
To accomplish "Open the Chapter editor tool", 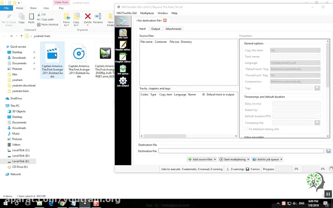I will tap(123, 58).
